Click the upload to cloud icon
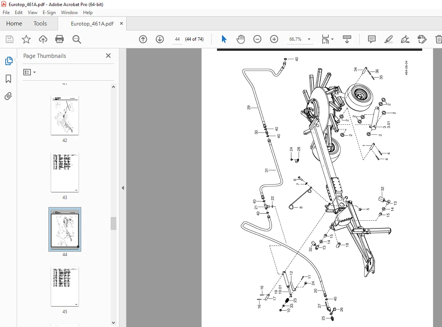442x327 pixels. pyautogui.click(x=43, y=39)
